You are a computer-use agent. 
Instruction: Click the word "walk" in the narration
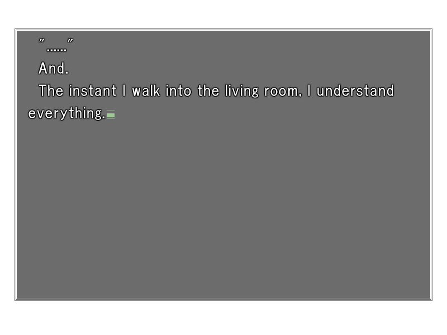[146, 90]
